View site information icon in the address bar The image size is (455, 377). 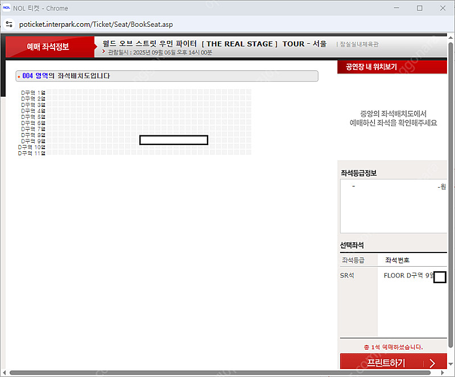(x=9, y=24)
